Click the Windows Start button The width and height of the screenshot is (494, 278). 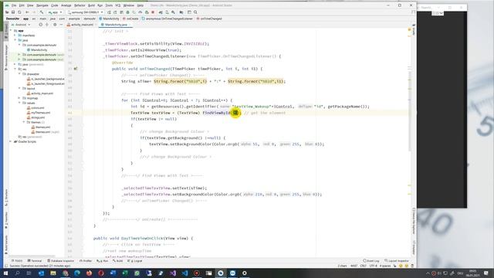click(x=5, y=273)
